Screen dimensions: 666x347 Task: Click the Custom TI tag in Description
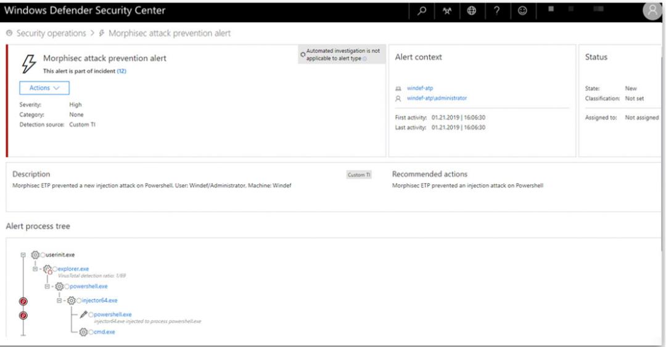(x=359, y=174)
